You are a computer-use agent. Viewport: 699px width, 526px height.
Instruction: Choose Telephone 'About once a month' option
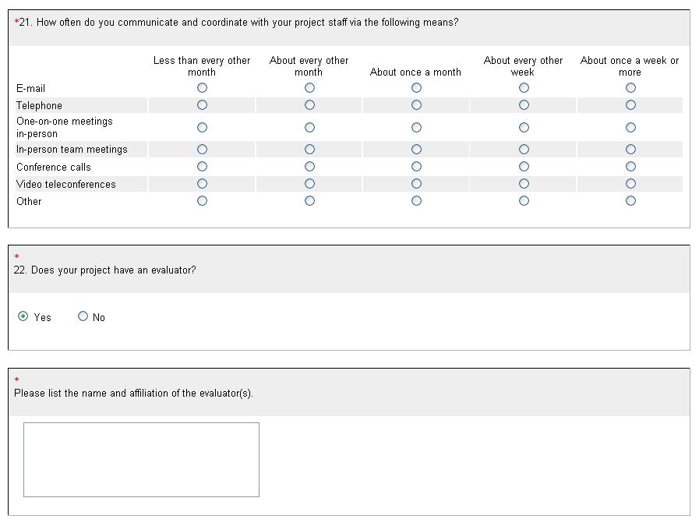pos(416,105)
